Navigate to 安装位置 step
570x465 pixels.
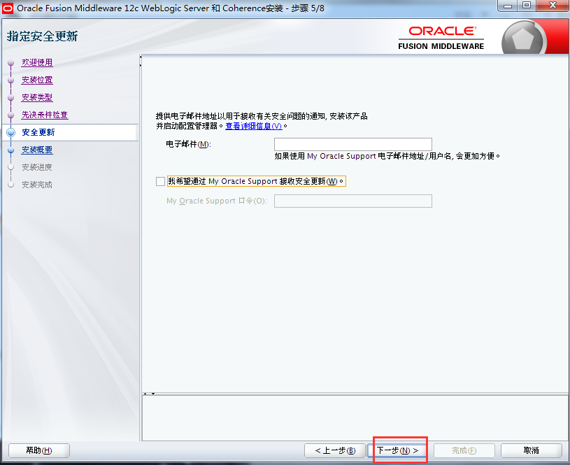[37, 80]
